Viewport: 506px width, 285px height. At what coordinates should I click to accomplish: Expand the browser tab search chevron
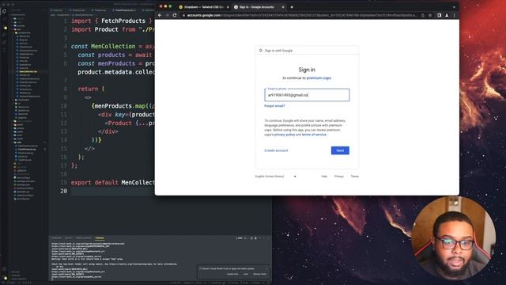pos(454,7)
